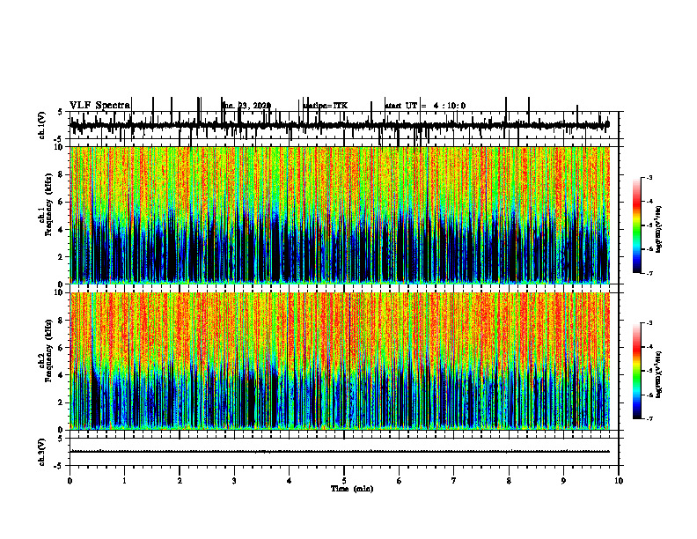Viewport: 697px width, 539px height.
Task: Click inside the ch.2 spectrogram panel
Action: click(x=340, y=361)
